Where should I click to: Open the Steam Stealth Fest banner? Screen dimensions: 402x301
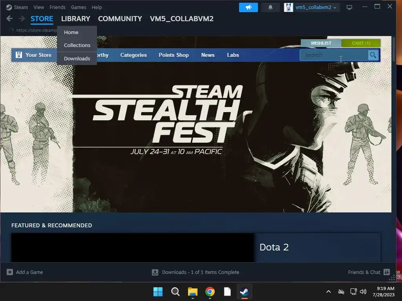point(196,124)
